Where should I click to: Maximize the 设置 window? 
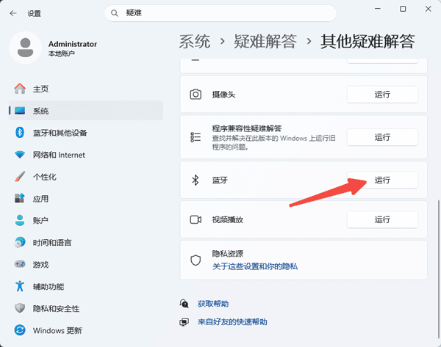coord(403,9)
